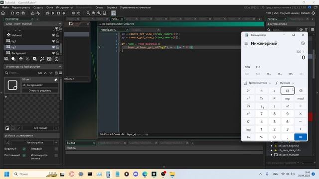
Task: Add a new tile layer icon
Action: click(21, 59)
